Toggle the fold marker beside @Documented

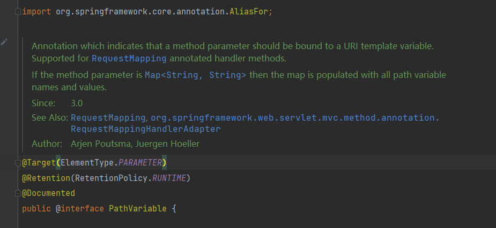pos(18,193)
